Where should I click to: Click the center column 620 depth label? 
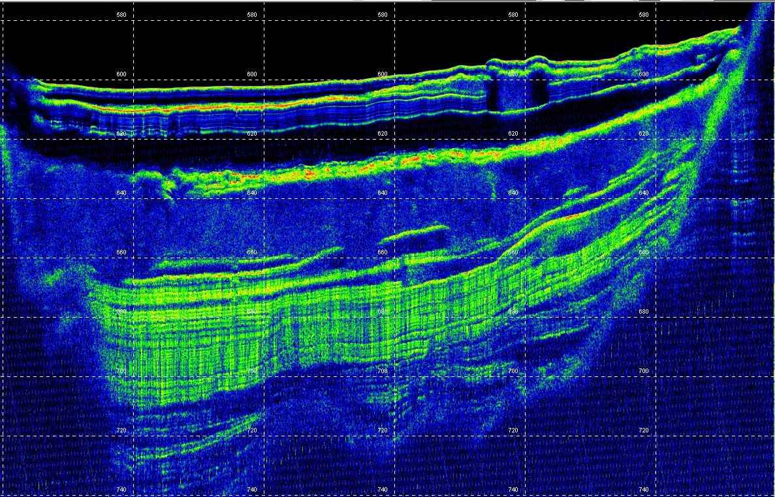click(383, 134)
